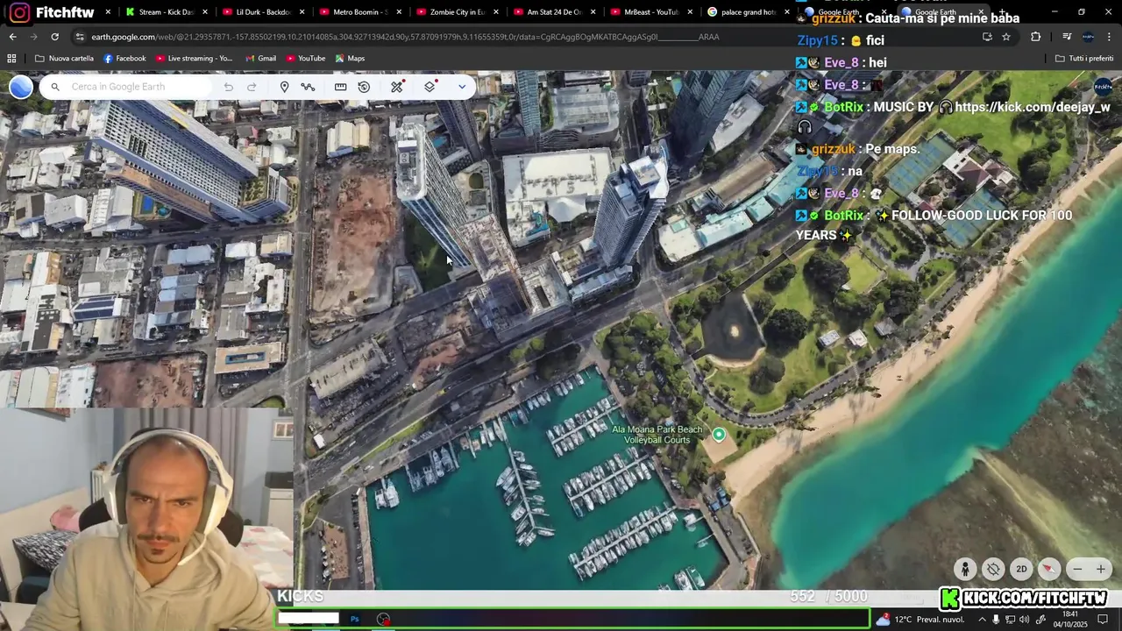Click the install app icon in address bar
The width and height of the screenshot is (1122, 631).
987,37
